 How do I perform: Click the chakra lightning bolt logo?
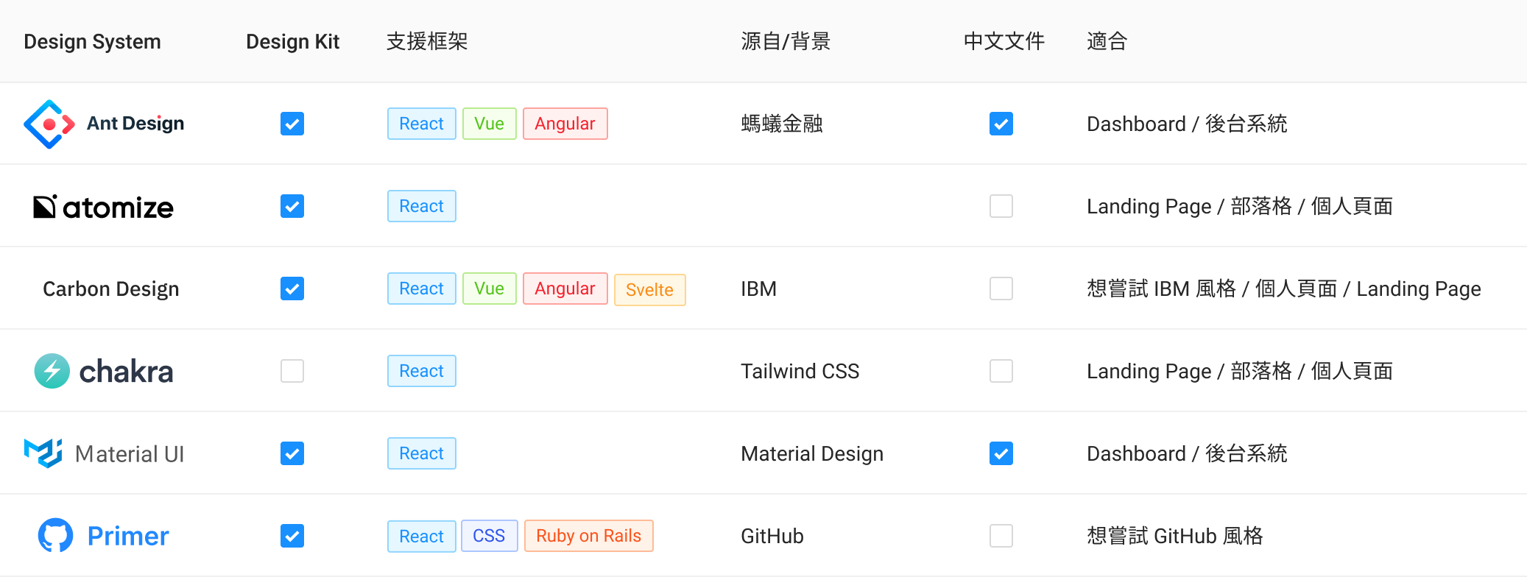click(52, 371)
